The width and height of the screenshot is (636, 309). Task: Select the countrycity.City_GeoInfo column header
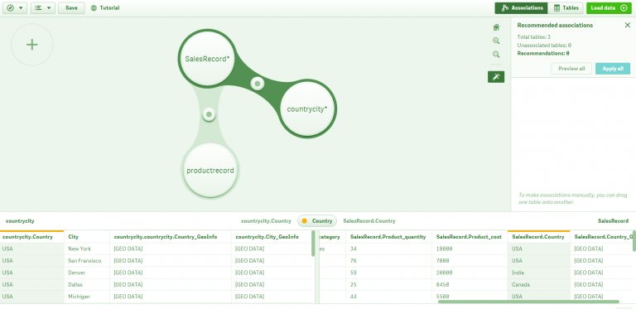[272, 237]
